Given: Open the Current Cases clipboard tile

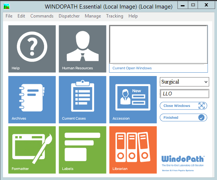Looking at the screenshot, I should 83,100.
